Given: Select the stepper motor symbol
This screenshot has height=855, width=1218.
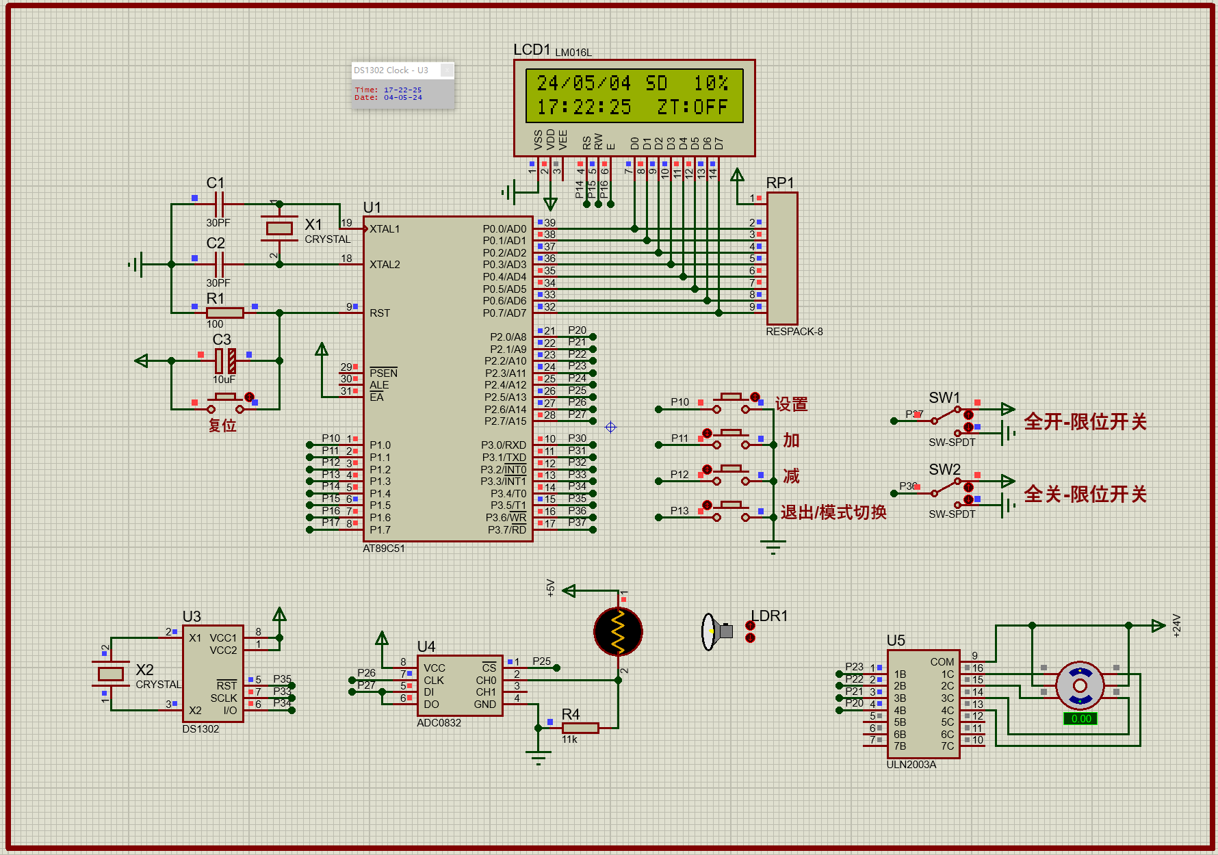Looking at the screenshot, I should point(1080,685).
